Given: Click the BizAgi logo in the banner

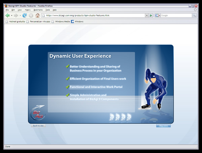Looking at the screenshot, I should click(x=37, y=114).
